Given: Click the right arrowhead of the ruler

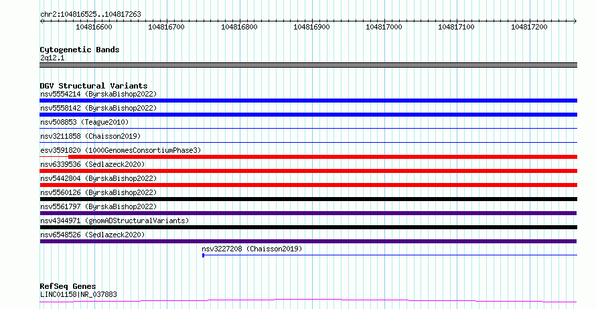Looking at the screenshot, I should (x=575, y=21).
